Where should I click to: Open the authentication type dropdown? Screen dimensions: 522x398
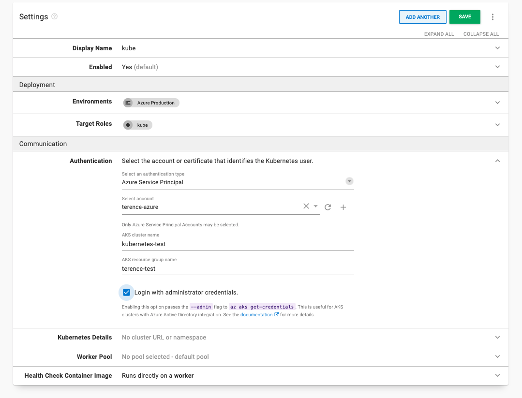pyautogui.click(x=349, y=181)
